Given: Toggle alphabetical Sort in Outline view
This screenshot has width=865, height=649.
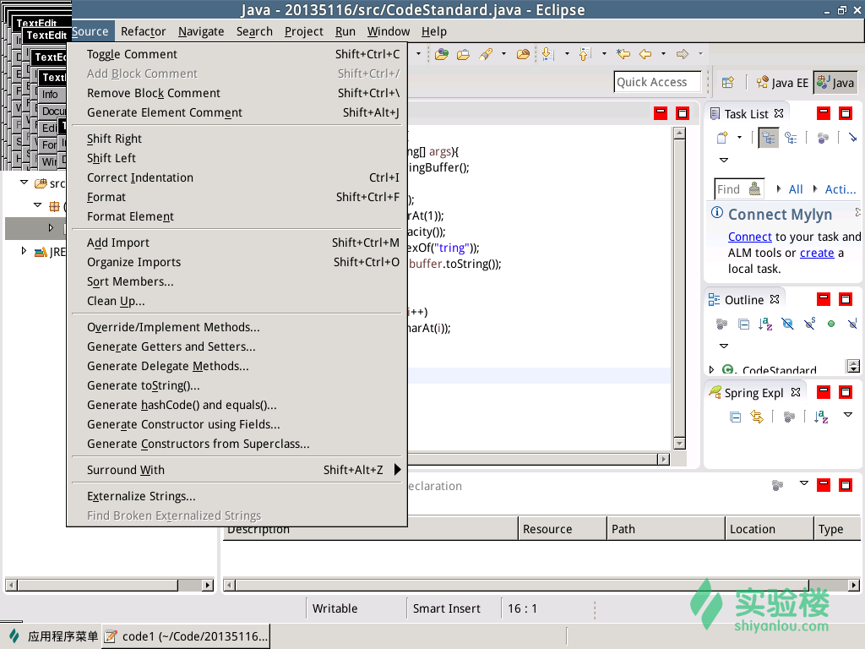Looking at the screenshot, I should pyautogui.click(x=765, y=324).
